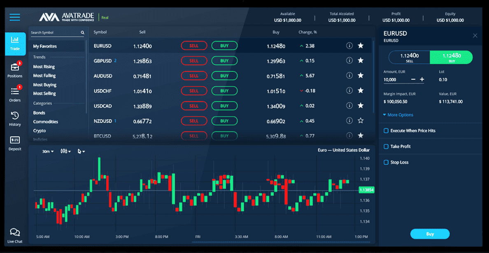View Positions from the left sidebar
The width and height of the screenshot is (489, 253).
15,70
